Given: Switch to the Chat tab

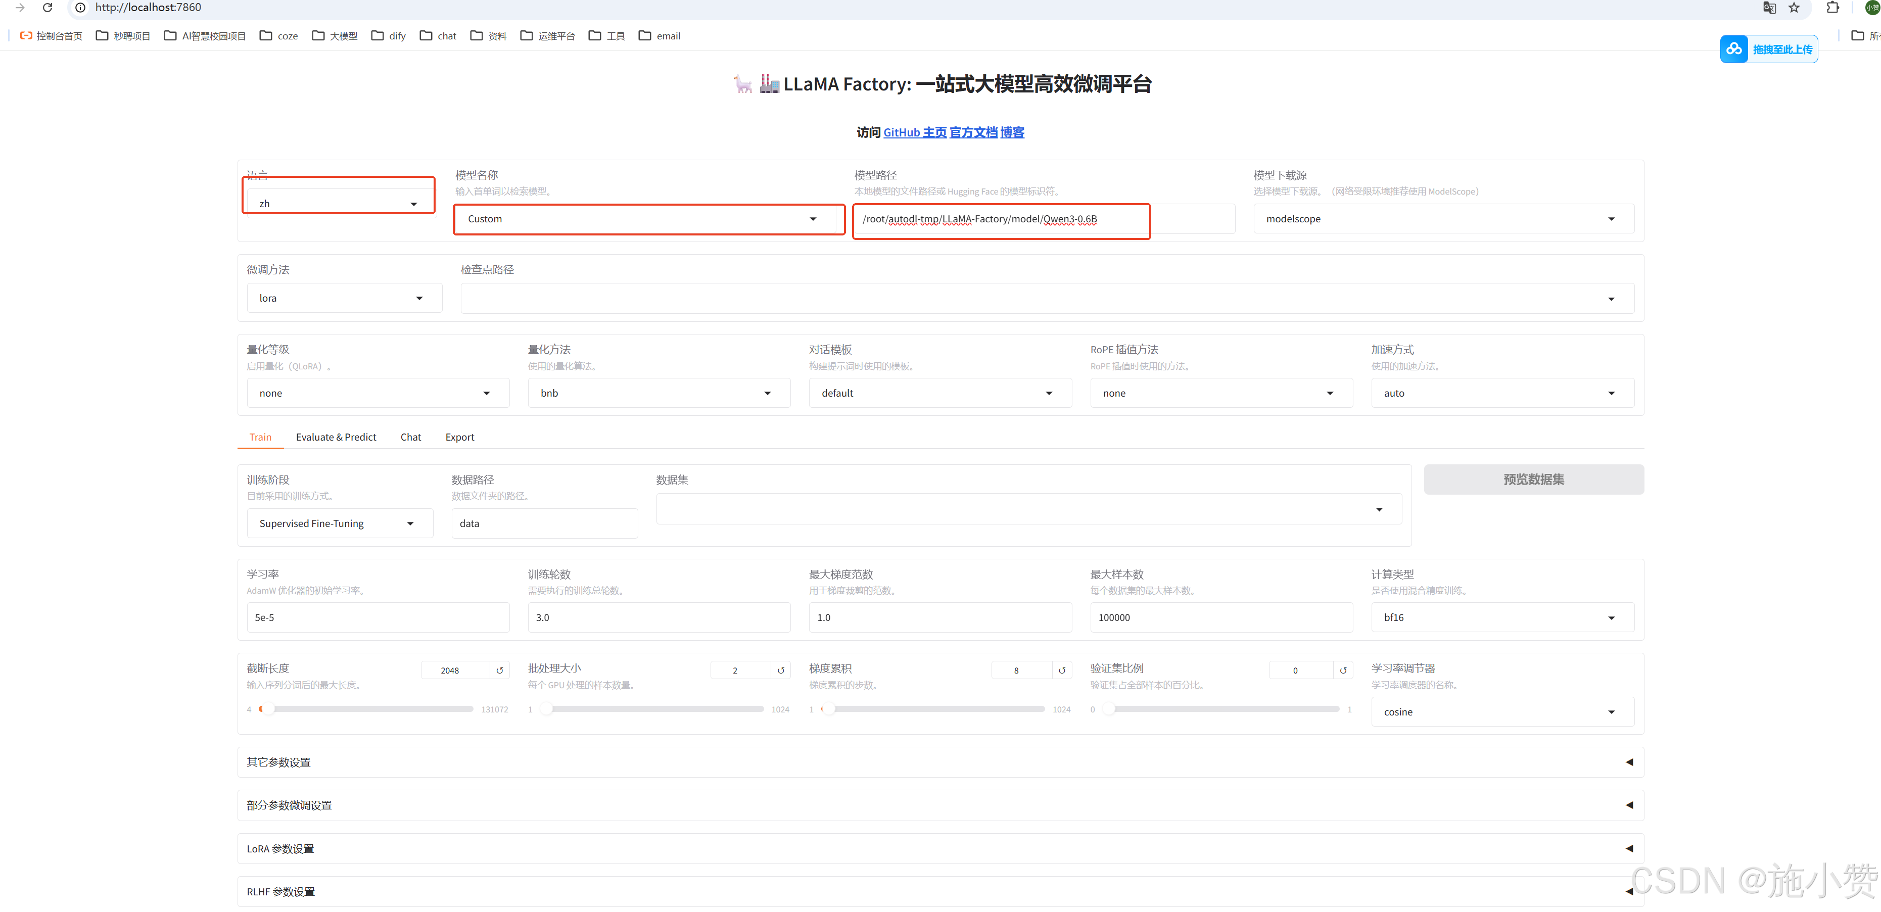Looking at the screenshot, I should [410, 437].
